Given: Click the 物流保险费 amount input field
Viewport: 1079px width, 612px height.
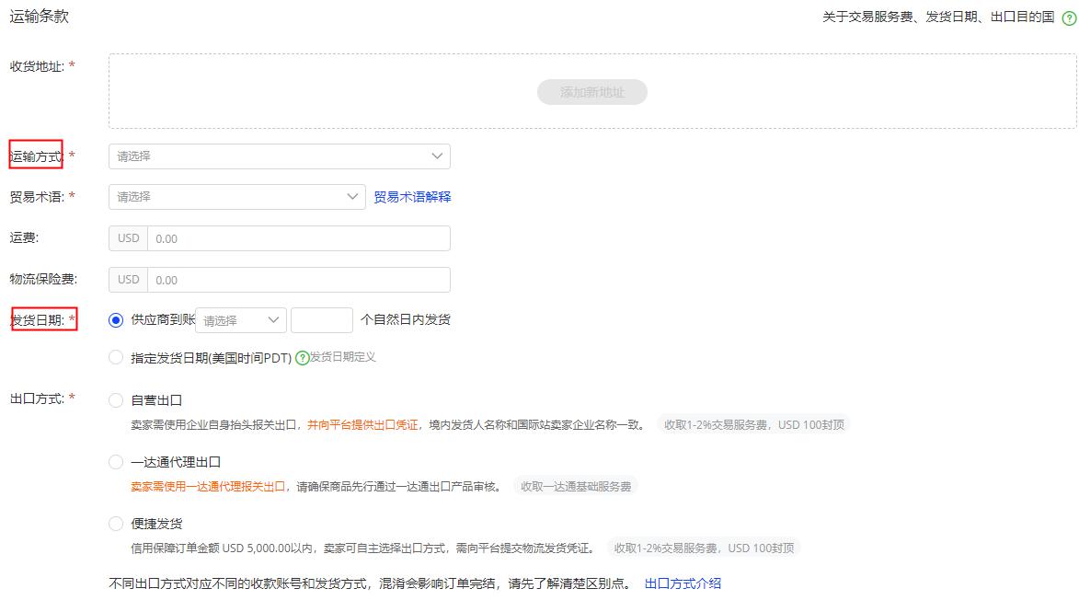Looking at the screenshot, I should 299,280.
